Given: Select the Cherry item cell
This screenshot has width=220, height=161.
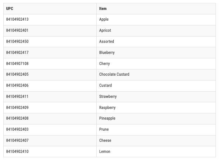Looking at the screenshot, I should coord(156,64).
